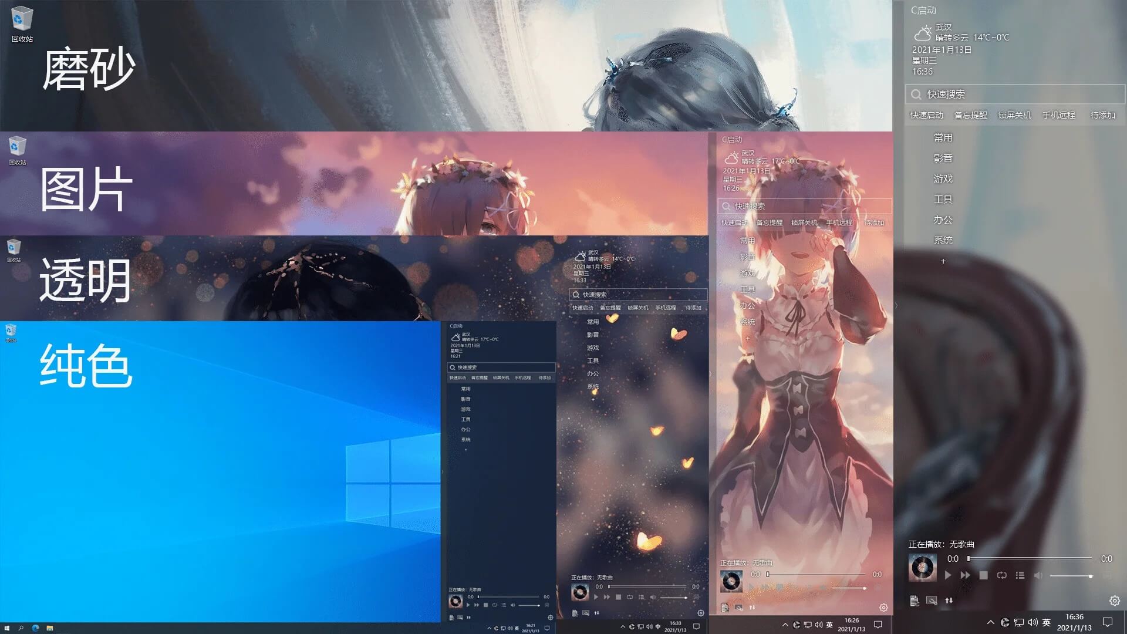The width and height of the screenshot is (1127, 634).
Task: Click 快速搜索 box in 16:26 picture panel
Action: point(804,206)
